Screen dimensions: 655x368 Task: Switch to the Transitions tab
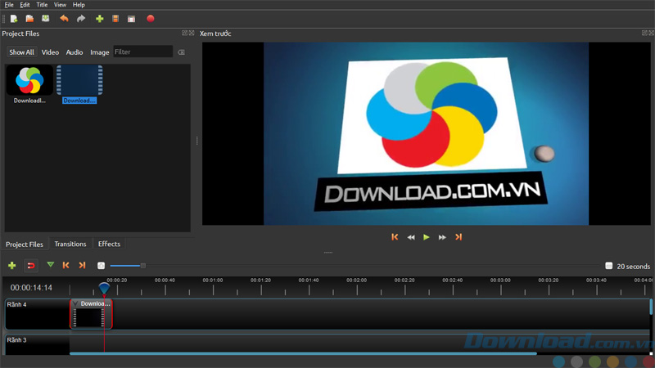(70, 244)
